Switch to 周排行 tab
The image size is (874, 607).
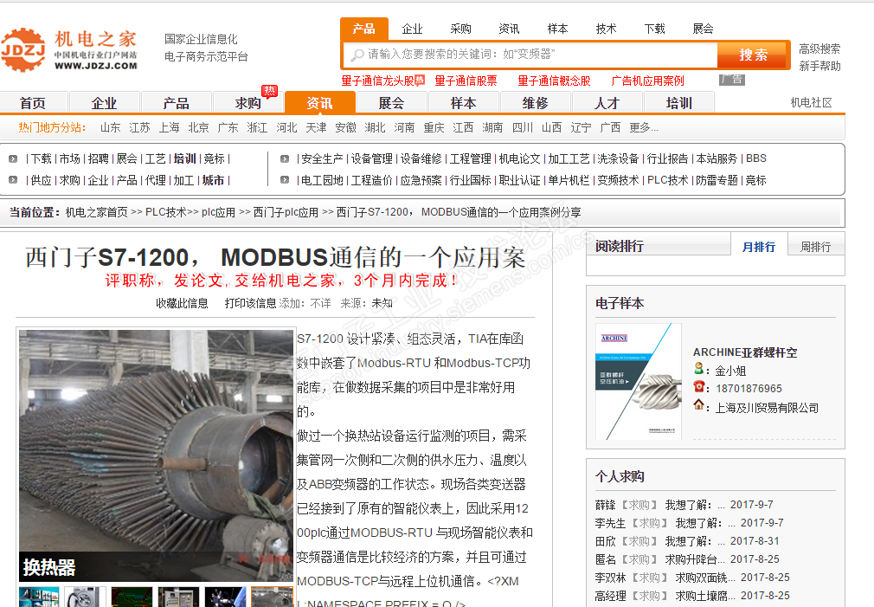coord(815,247)
